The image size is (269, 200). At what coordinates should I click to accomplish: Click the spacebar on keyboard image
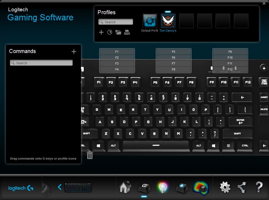click(x=156, y=146)
